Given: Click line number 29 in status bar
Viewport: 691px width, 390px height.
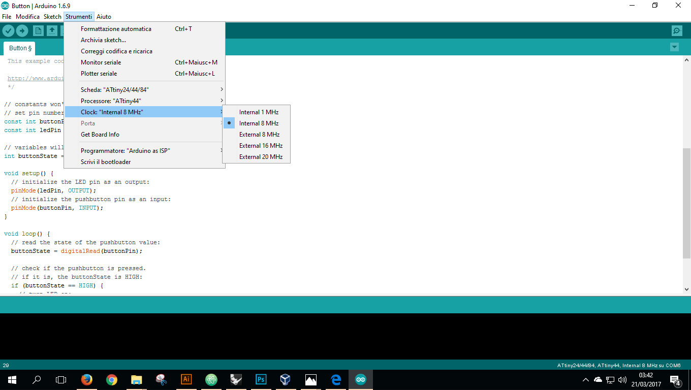Looking at the screenshot, I should (6, 365).
